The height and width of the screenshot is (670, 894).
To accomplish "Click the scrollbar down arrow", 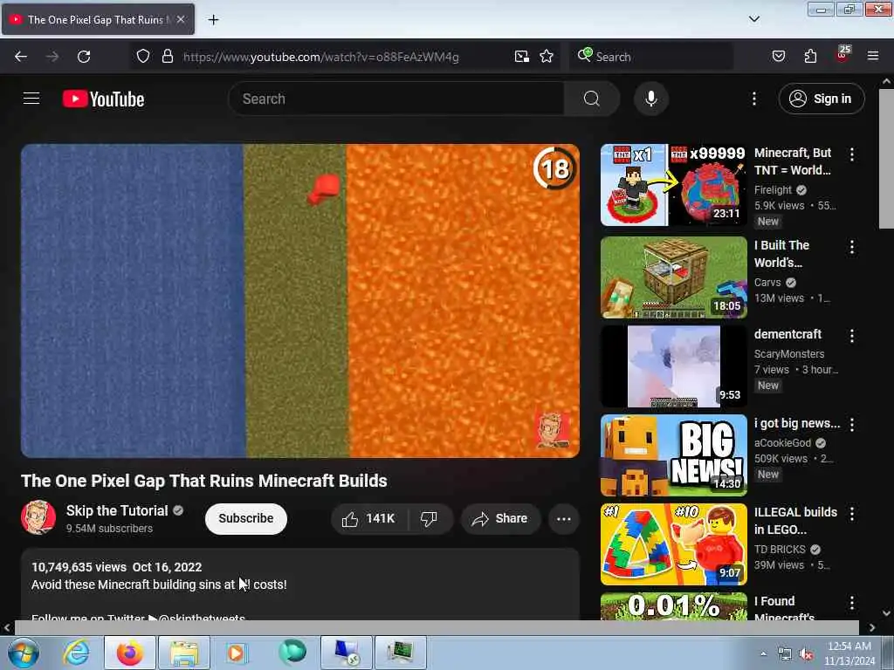I will click(x=886, y=613).
